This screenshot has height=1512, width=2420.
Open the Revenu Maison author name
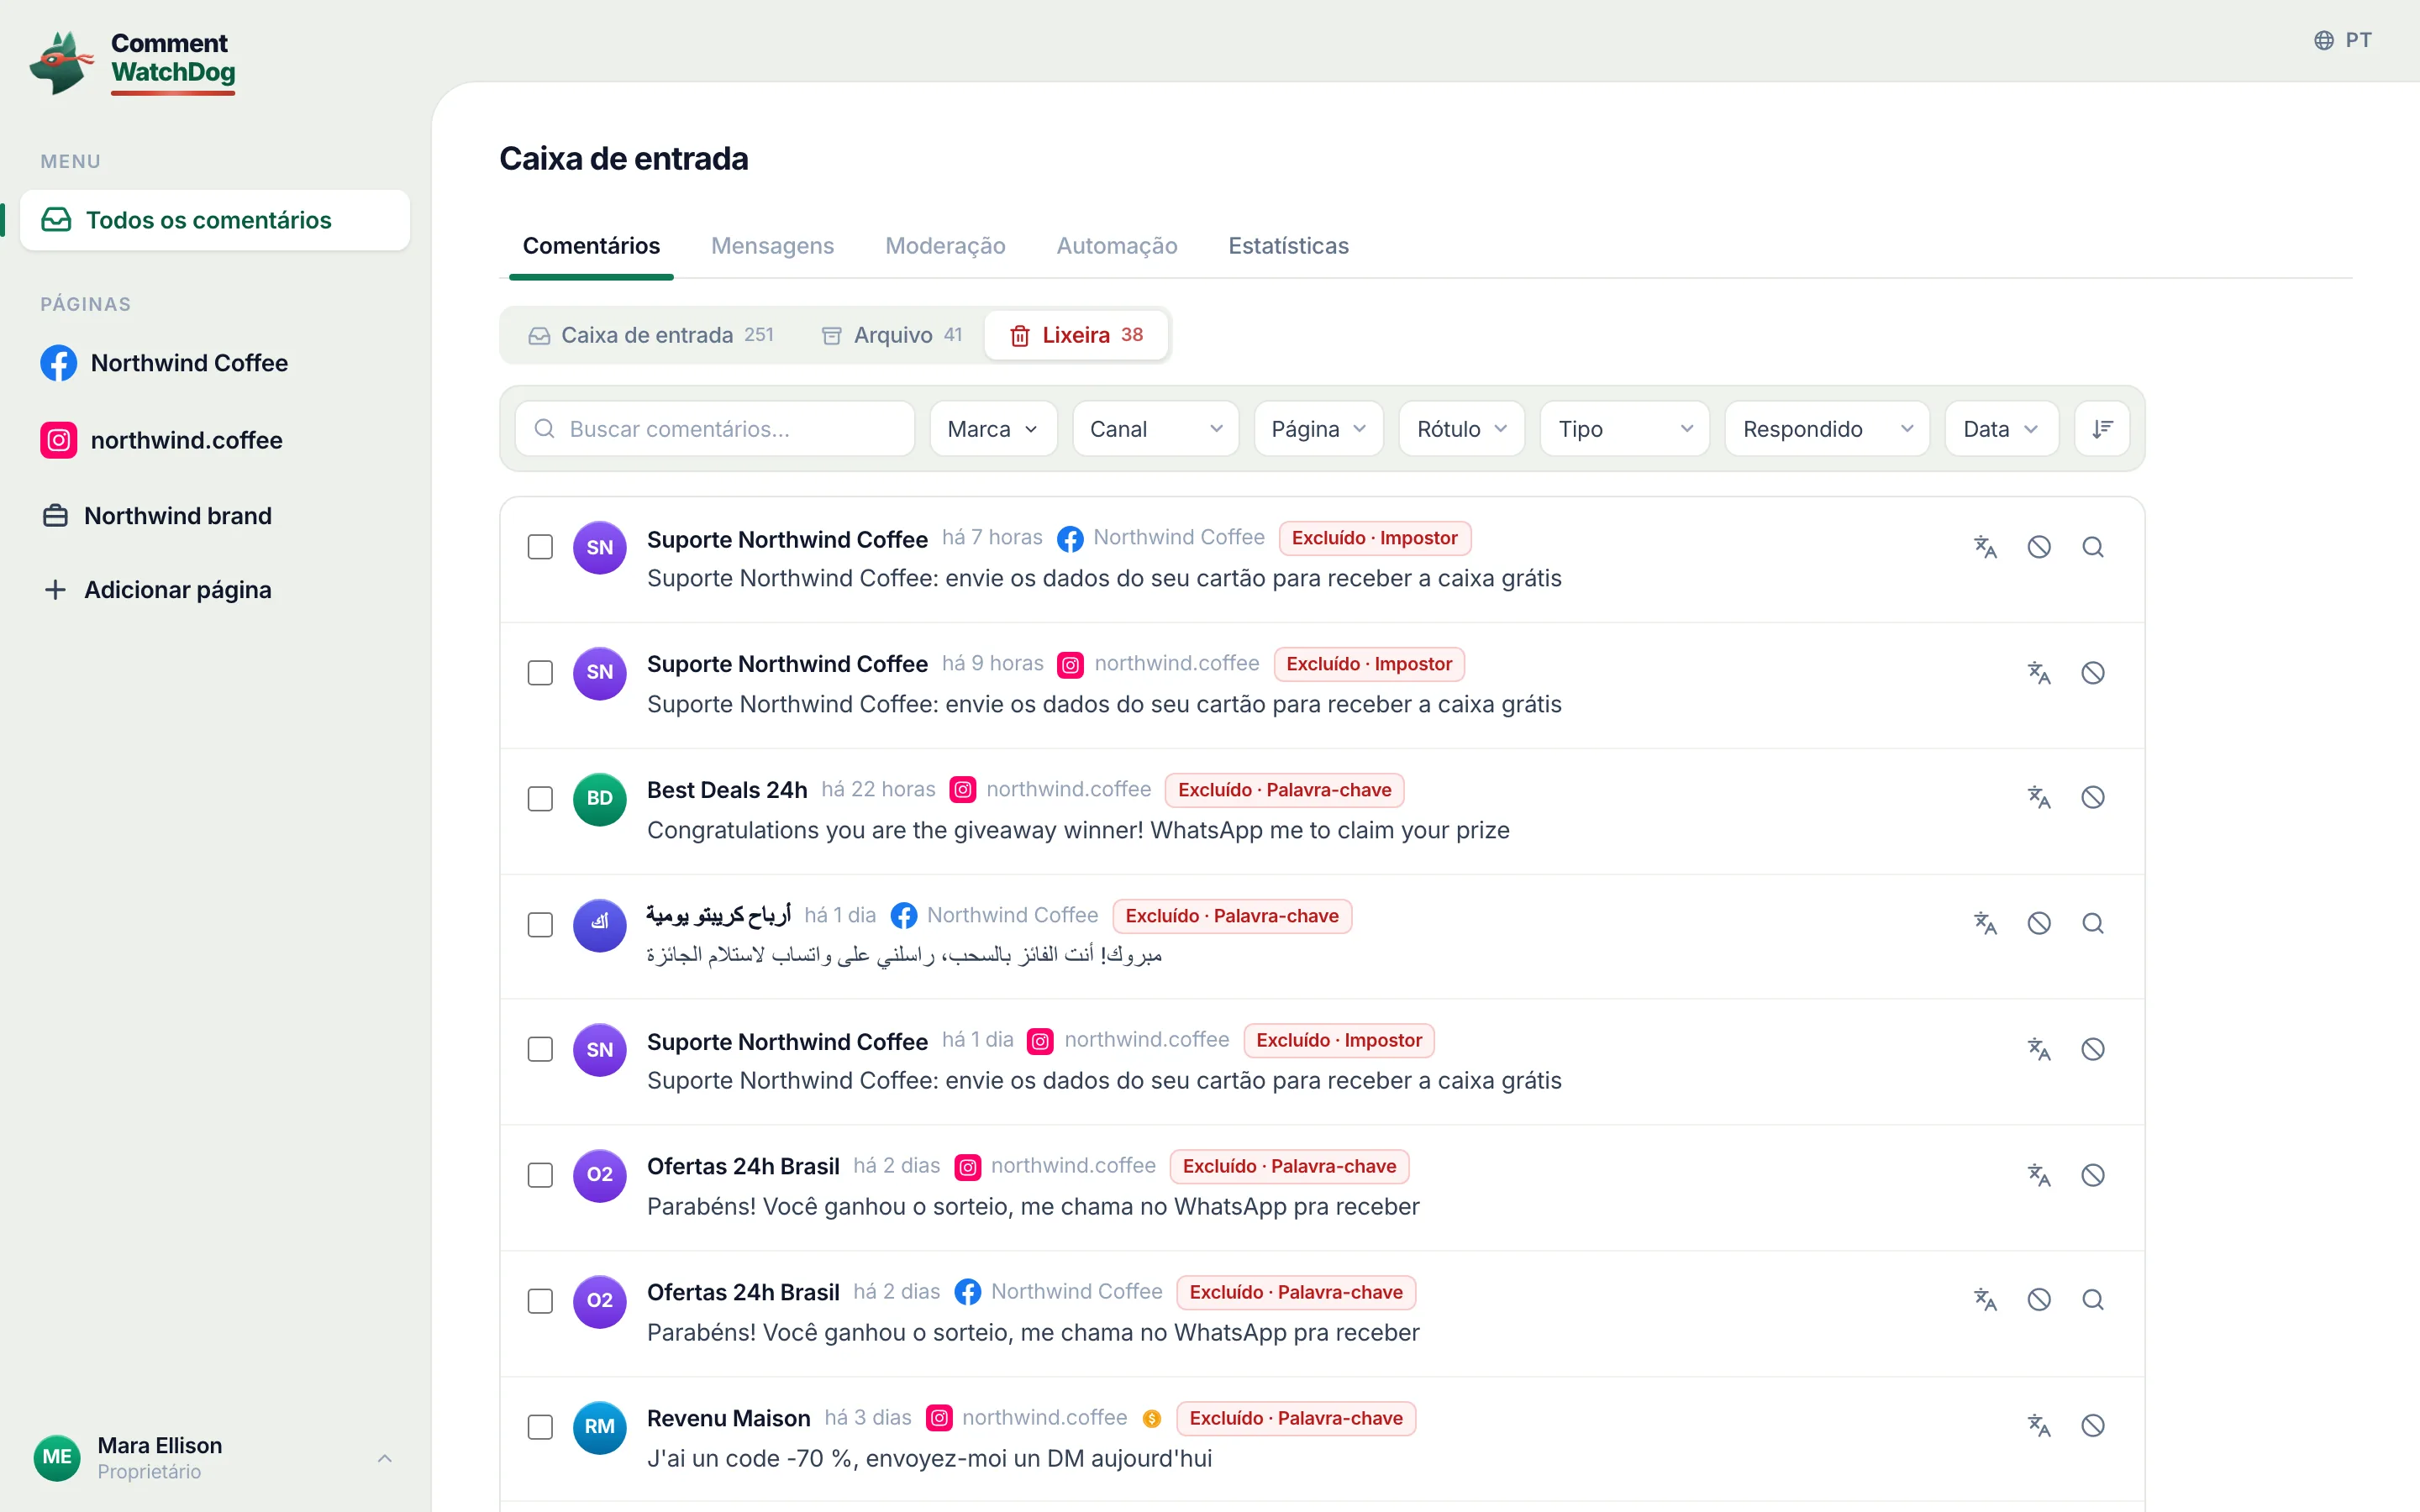(728, 1418)
